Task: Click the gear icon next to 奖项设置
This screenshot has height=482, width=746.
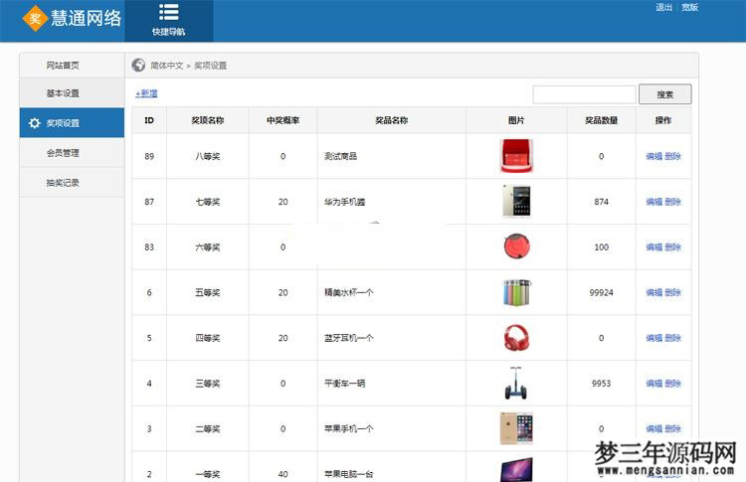Action: coord(35,123)
